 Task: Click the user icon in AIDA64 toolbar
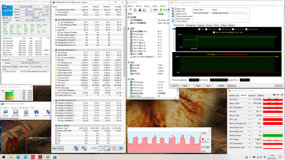click(x=140, y=10)
